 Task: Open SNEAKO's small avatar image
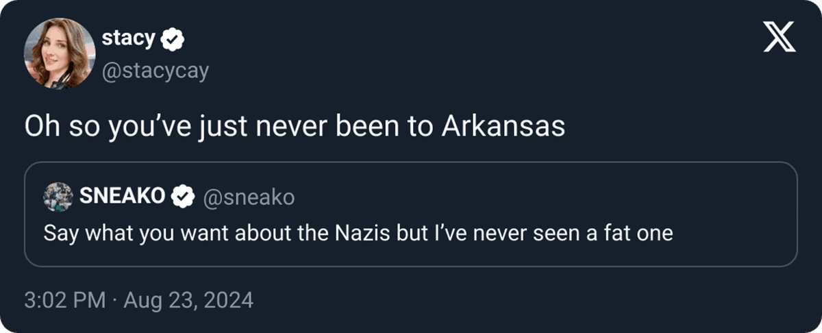(x=58, y=197)
